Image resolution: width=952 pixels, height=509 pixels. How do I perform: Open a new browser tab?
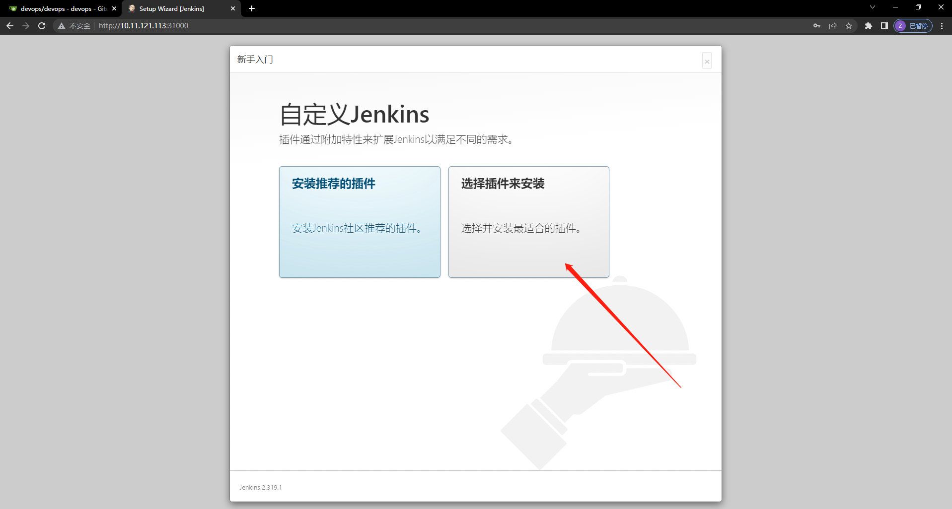pyautogui.click(x=252, y=8)
